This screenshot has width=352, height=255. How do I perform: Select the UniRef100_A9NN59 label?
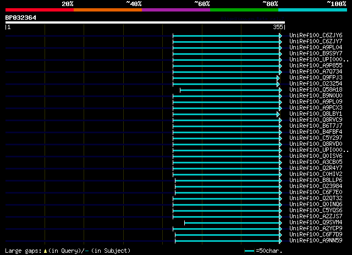tap(316, 241)
